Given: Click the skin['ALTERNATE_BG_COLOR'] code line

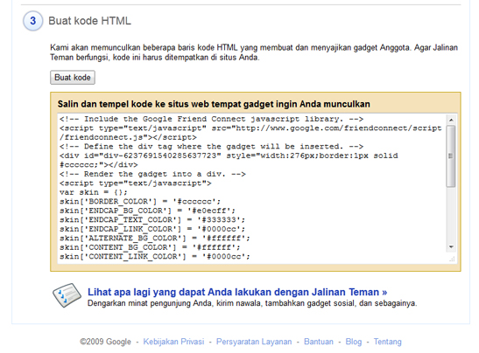Looking at the screenshot, I should (155, 238).
